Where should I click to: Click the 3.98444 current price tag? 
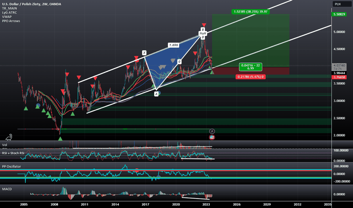click(x=339, y=73)
